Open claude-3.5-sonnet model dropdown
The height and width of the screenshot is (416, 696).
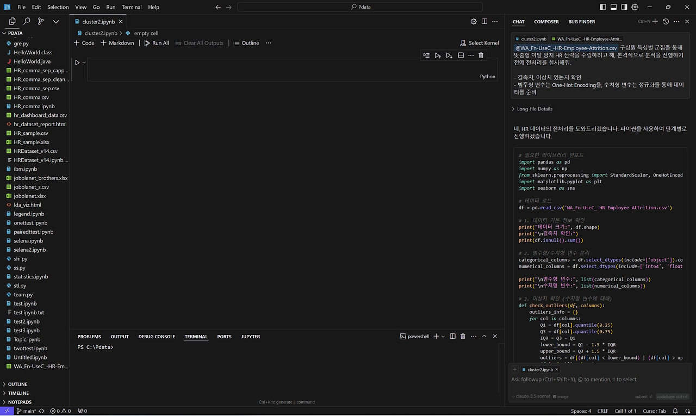[x=531, y=397]
